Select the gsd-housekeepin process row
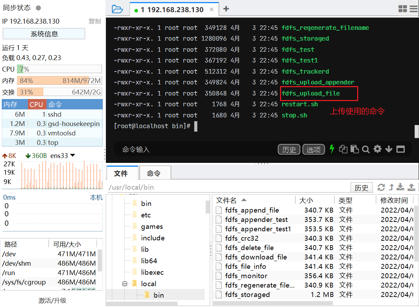Viewport: 419px width, 307px height. coord(52,124)
